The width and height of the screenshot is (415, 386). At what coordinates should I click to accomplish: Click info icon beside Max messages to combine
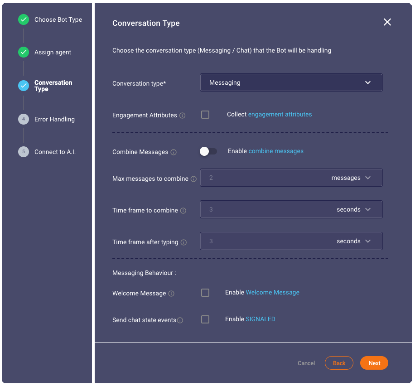193,179
